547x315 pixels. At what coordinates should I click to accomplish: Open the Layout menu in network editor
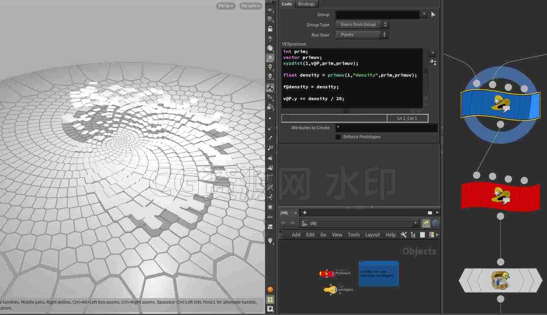pos(373,234)
